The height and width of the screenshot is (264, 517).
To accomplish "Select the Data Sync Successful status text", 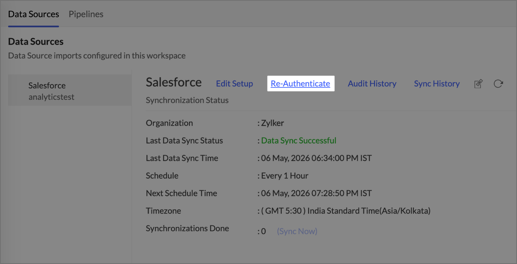I will (299, 141).
